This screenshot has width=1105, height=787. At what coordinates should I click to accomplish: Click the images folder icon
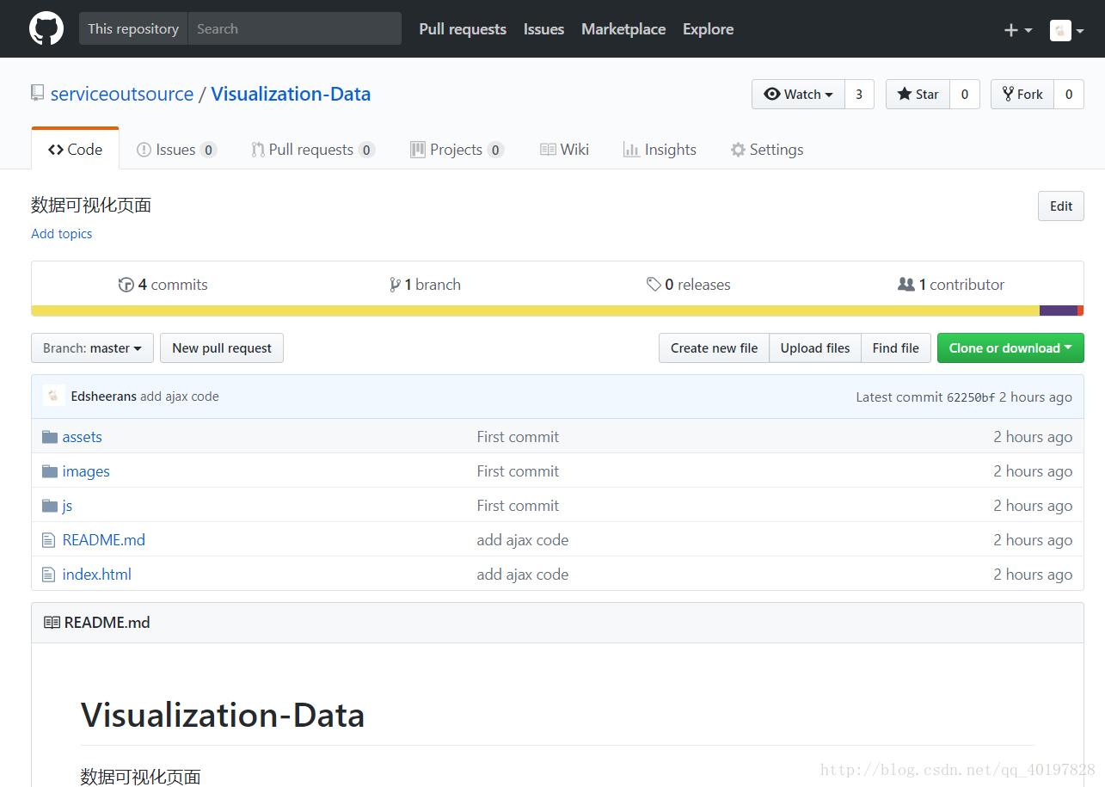tap(50, 471)
